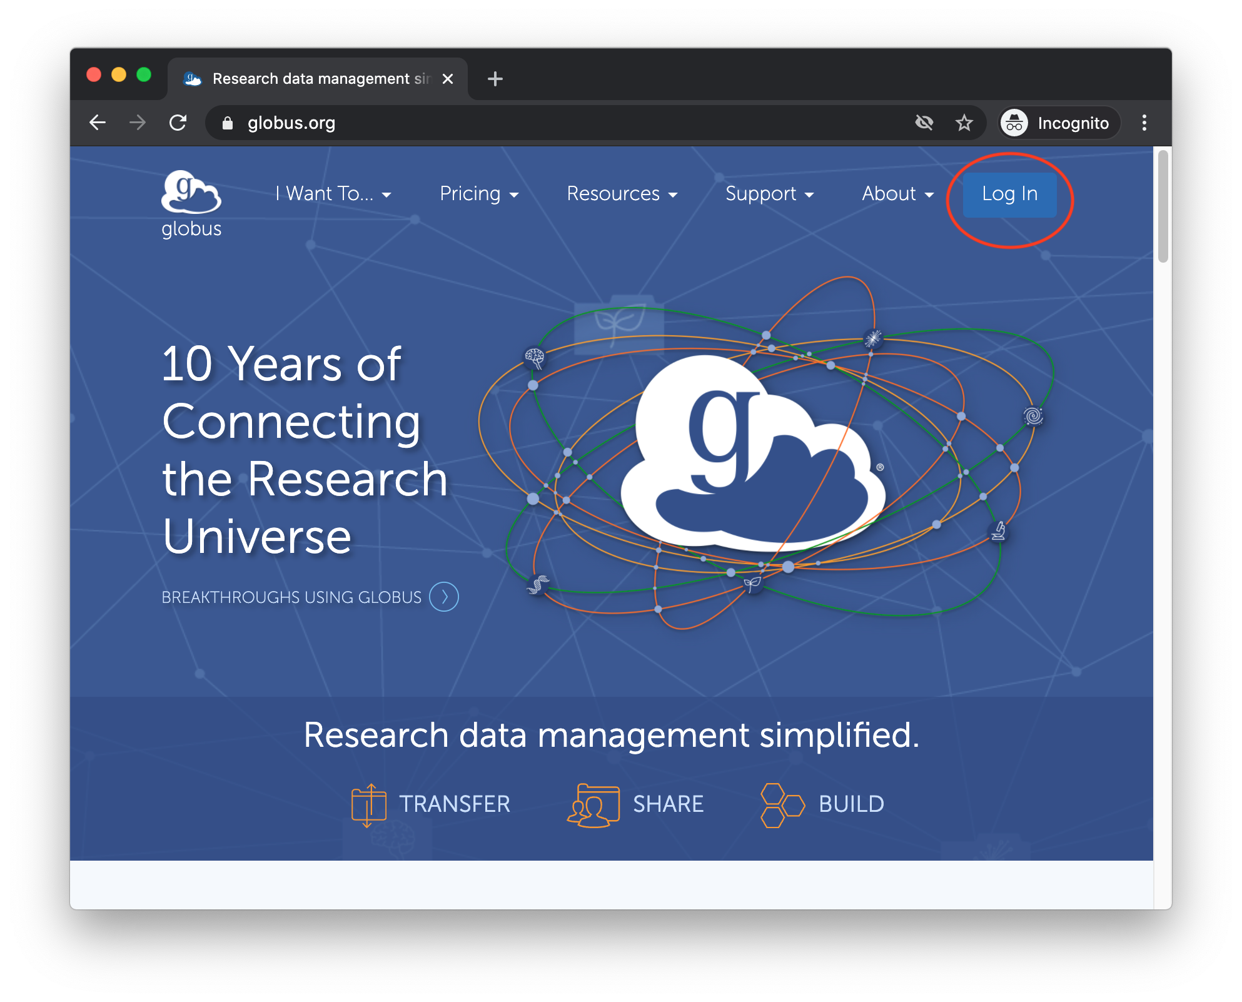The width and height of the screenshot is (1242, 1002).
Task: Click the Log In button
Action: click(1009, 194)
